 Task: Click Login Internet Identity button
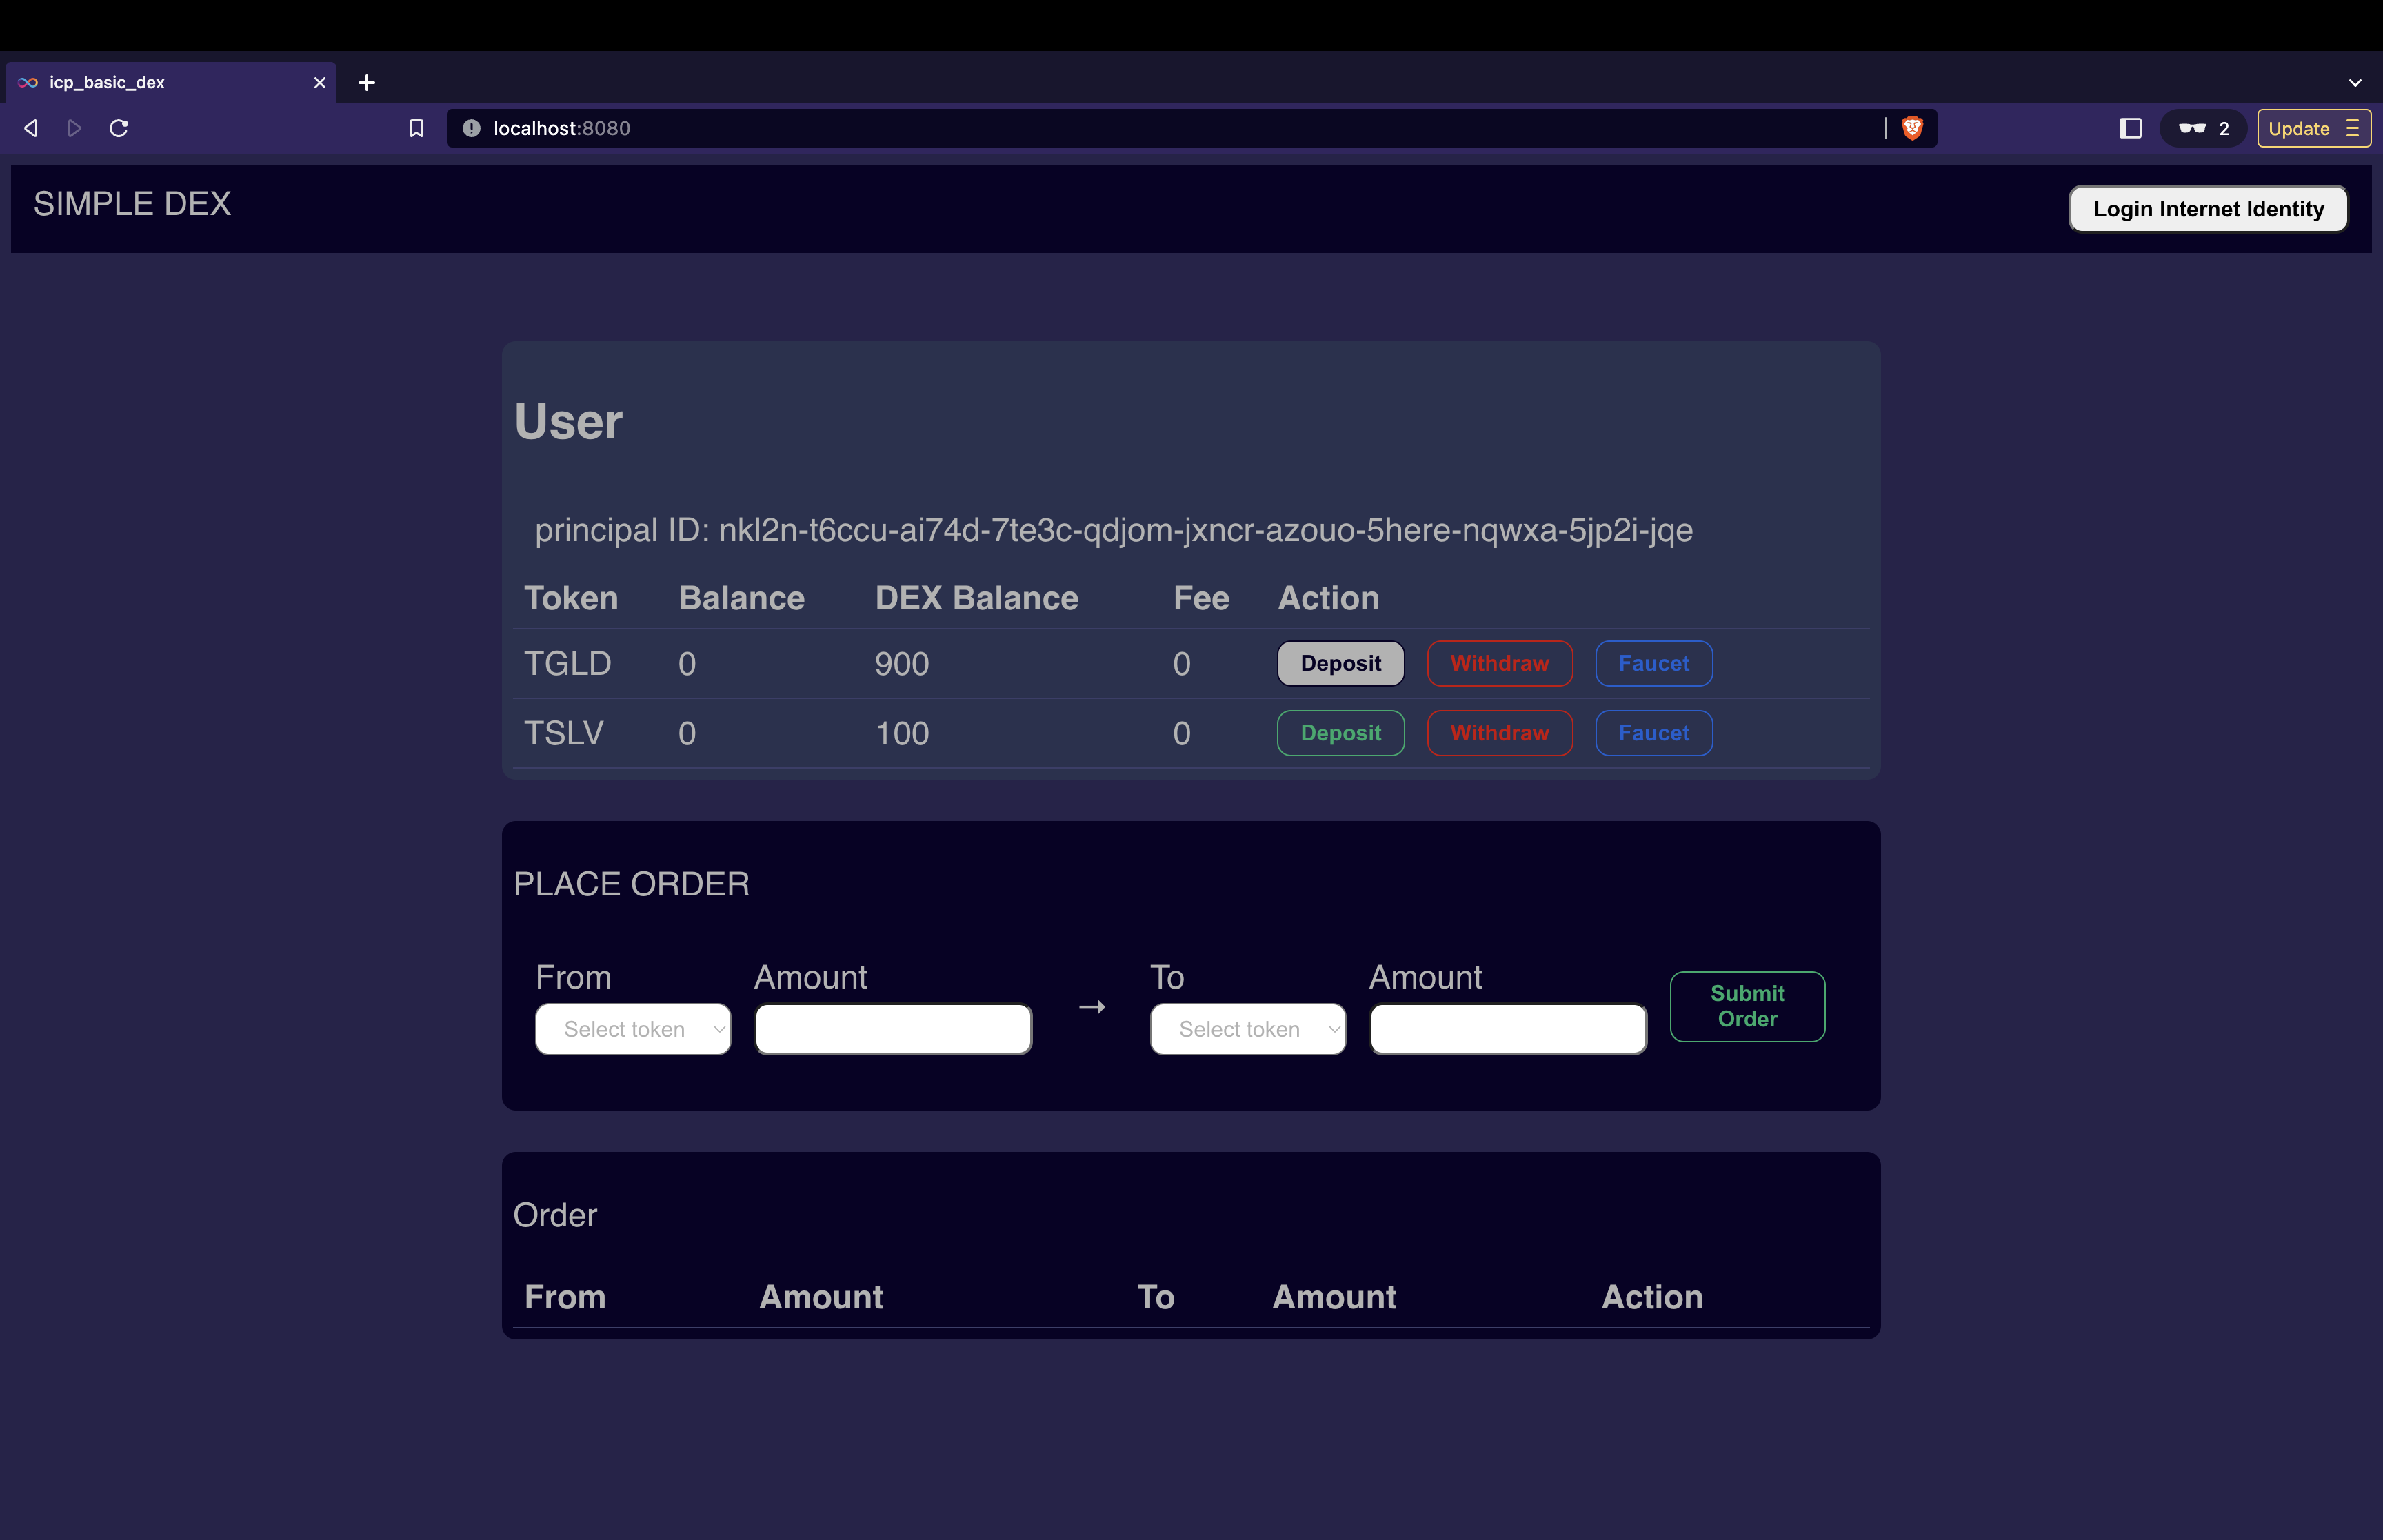[2208, 209]
